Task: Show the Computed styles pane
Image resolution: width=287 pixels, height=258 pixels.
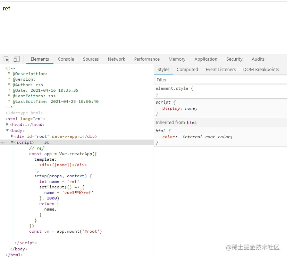Action: pos(187,70)
